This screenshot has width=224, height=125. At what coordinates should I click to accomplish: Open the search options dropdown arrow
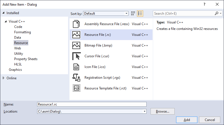click(221, 14)
